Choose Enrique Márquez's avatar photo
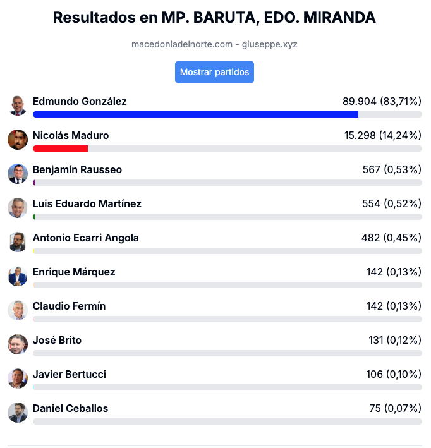Viewport: 431px width, 448px height. click(18, 276)
